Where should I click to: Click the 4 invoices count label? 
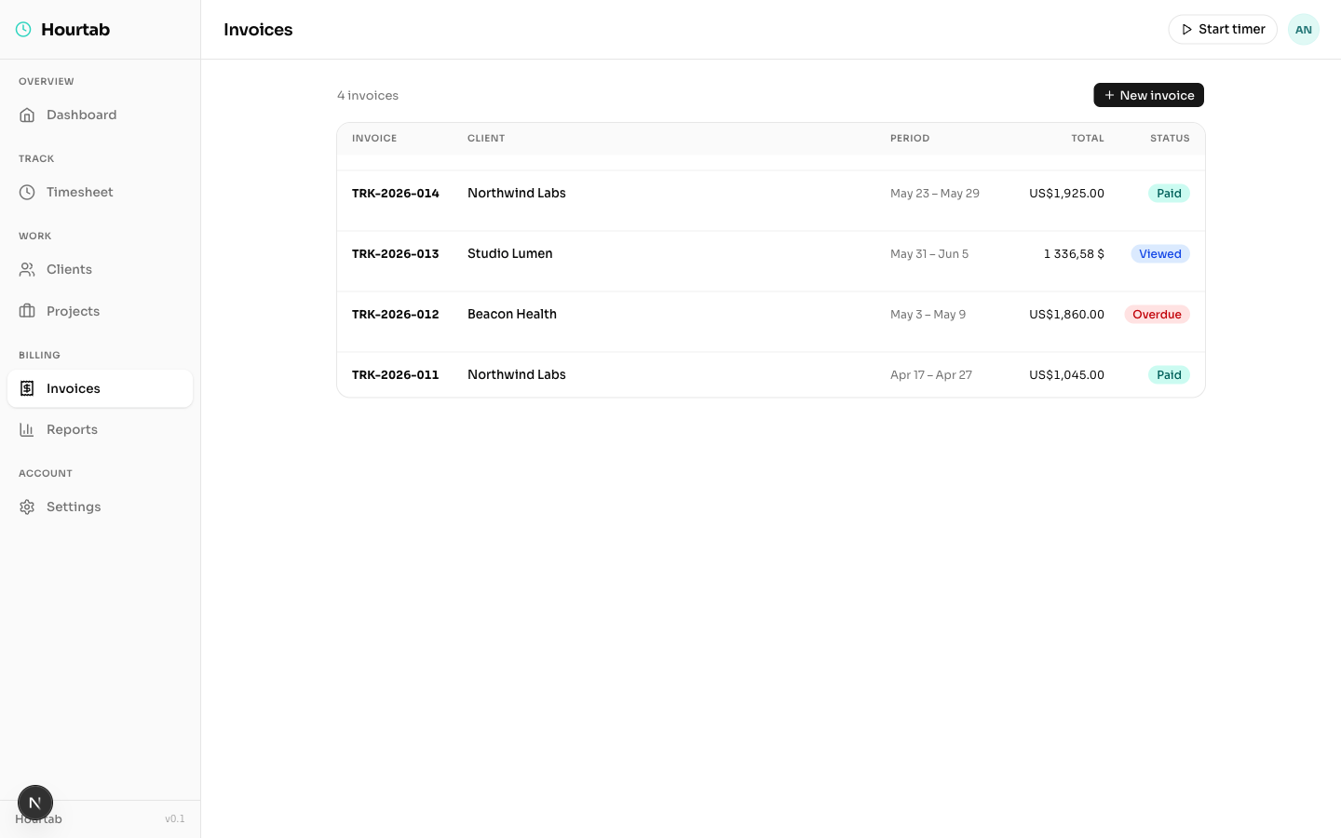pos(368,96)
